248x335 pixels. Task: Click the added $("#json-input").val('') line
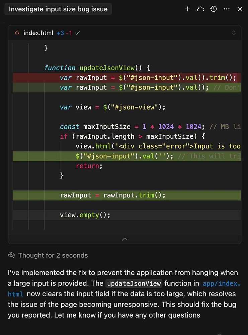[x=127, y=156]
